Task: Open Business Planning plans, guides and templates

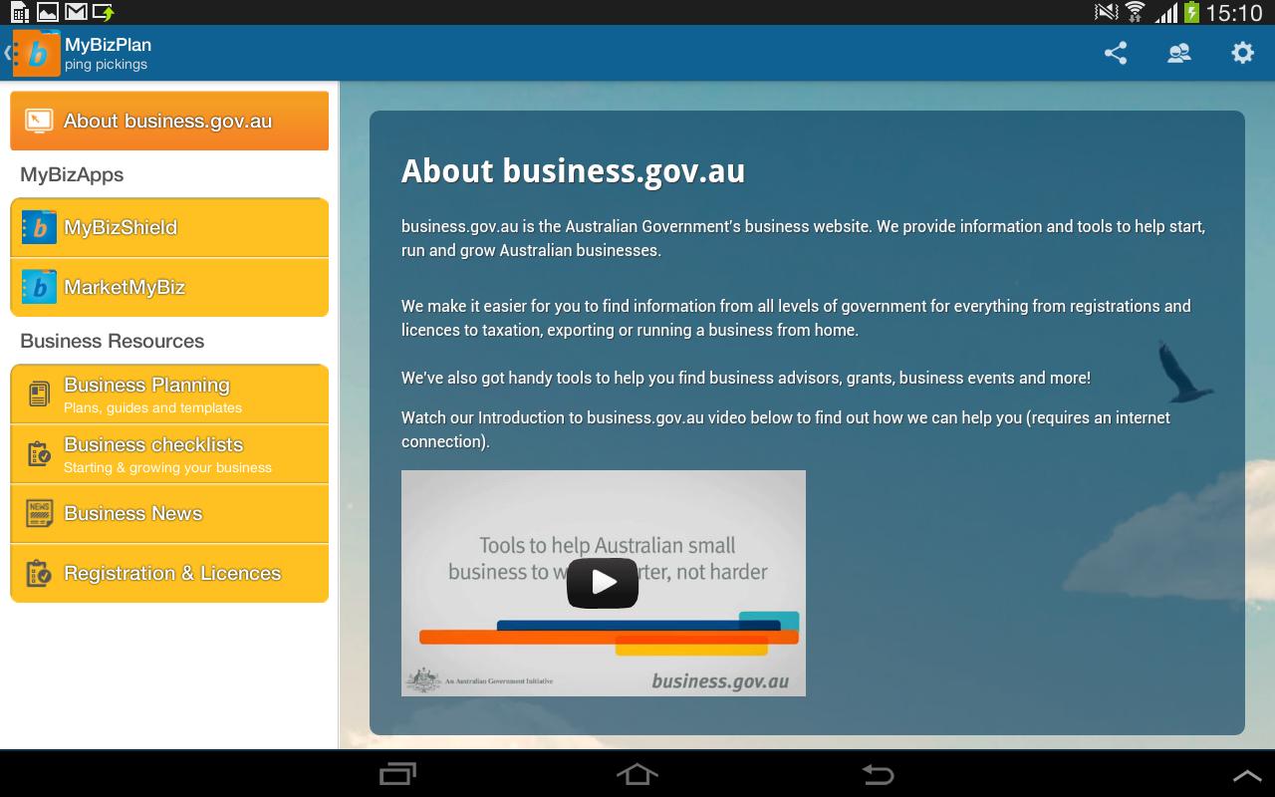Action: point(169,393)
